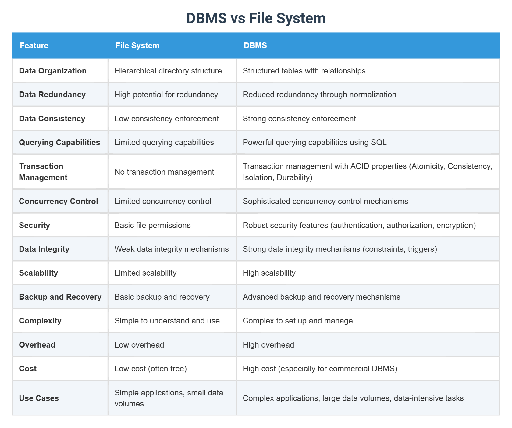Select "Low cost (often free)" cell
This screenshot has width=512, height=428.
click(x=172, y=369)
